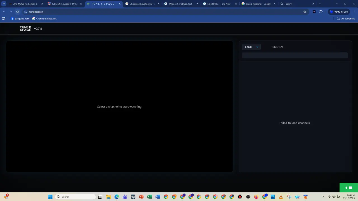Click the TUNEX SPACE logo
This screenshot has width=358, height=201.
[25, 28]
